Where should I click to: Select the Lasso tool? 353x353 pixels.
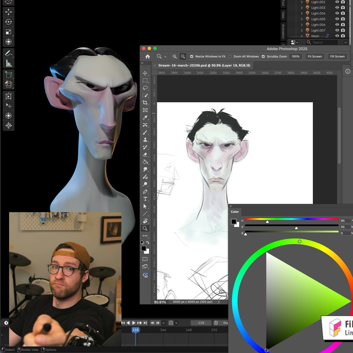(145, 88)
